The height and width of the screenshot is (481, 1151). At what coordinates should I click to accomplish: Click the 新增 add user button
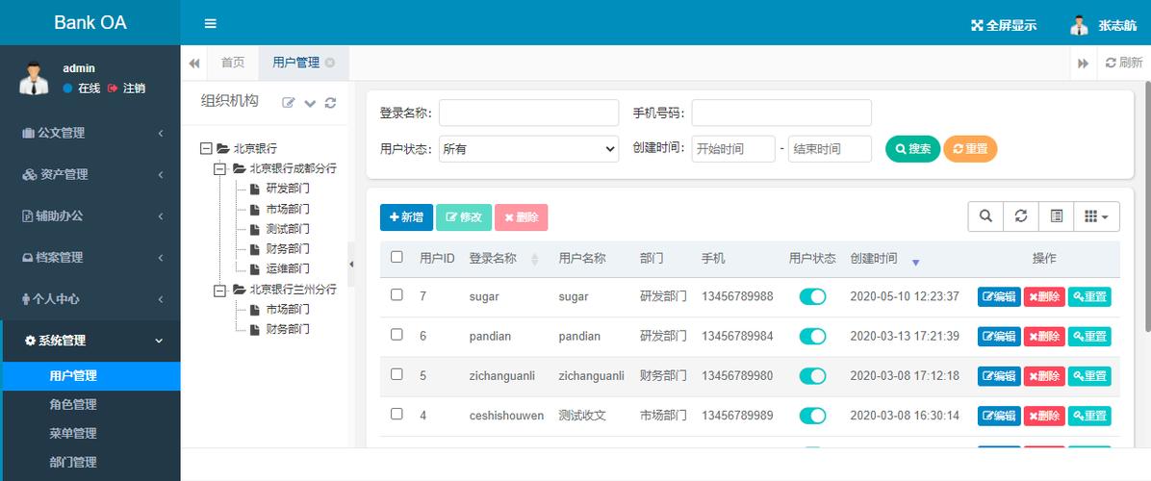406,217
